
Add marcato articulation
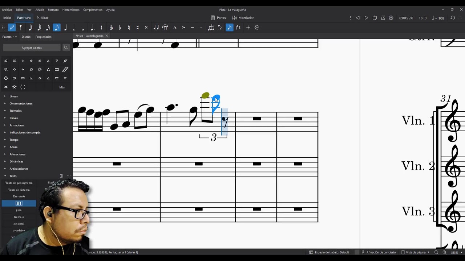point(175,28)
